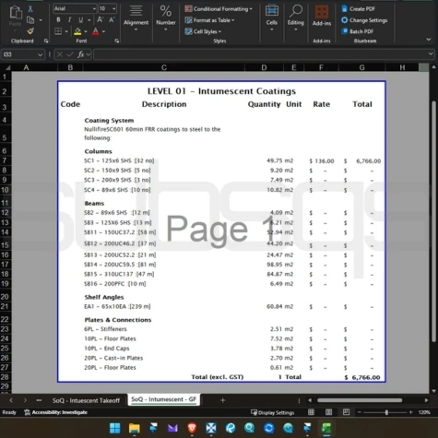Viewport: 438px width, 438px height.
Task: Select row 7 header
Action: click(x=5, y=160)
